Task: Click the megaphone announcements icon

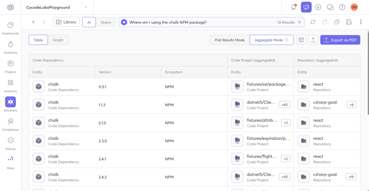Action: point(306,7)
